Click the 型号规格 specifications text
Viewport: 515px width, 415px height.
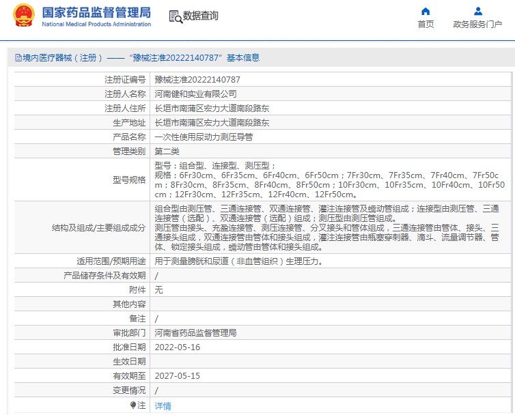point(330,180)
